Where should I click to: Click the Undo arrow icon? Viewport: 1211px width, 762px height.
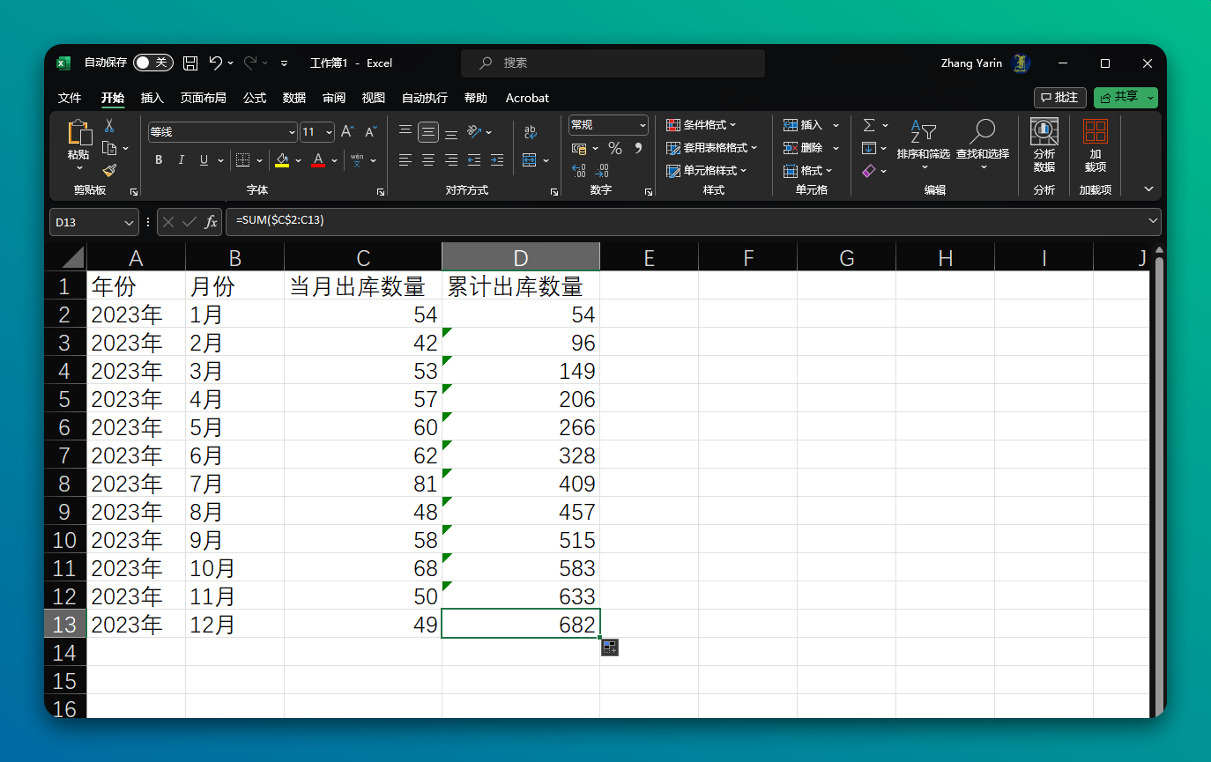215,63
